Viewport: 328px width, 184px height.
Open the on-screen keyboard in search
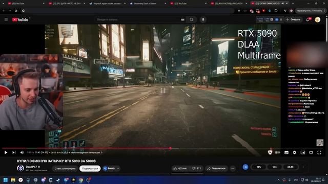(x=182, y=19)
